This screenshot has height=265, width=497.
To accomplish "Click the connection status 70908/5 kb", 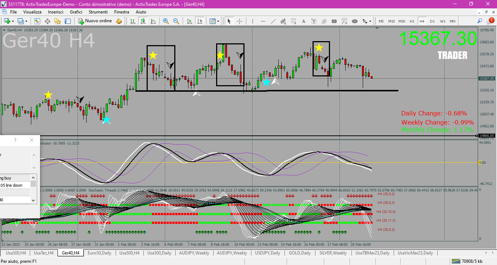I will tap(467, 261).
